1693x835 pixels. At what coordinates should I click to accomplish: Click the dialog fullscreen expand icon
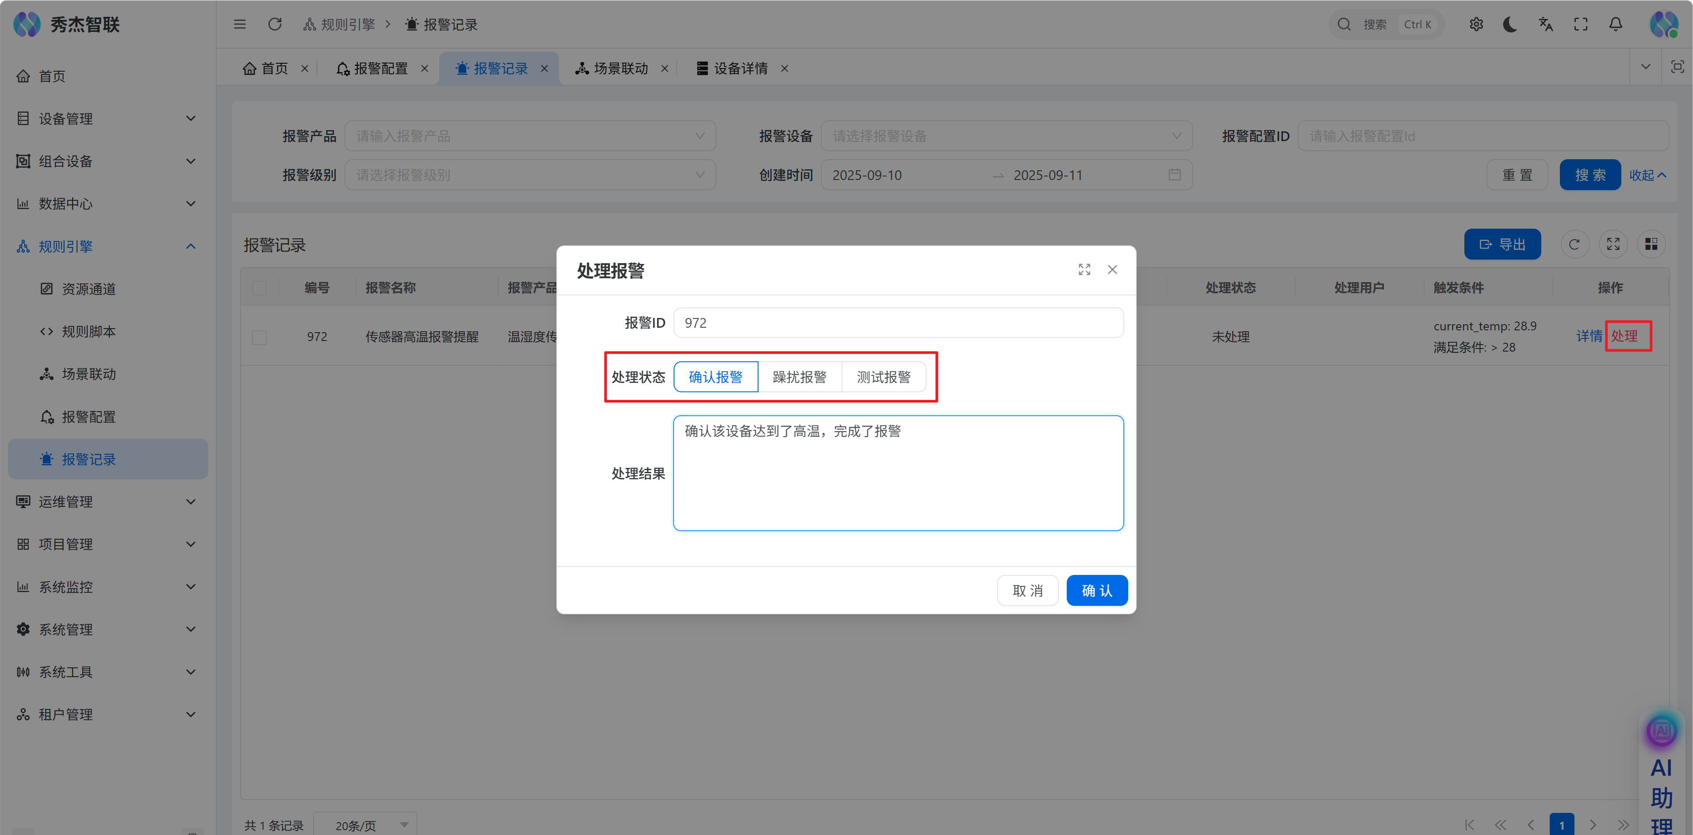coord(1084,269)
